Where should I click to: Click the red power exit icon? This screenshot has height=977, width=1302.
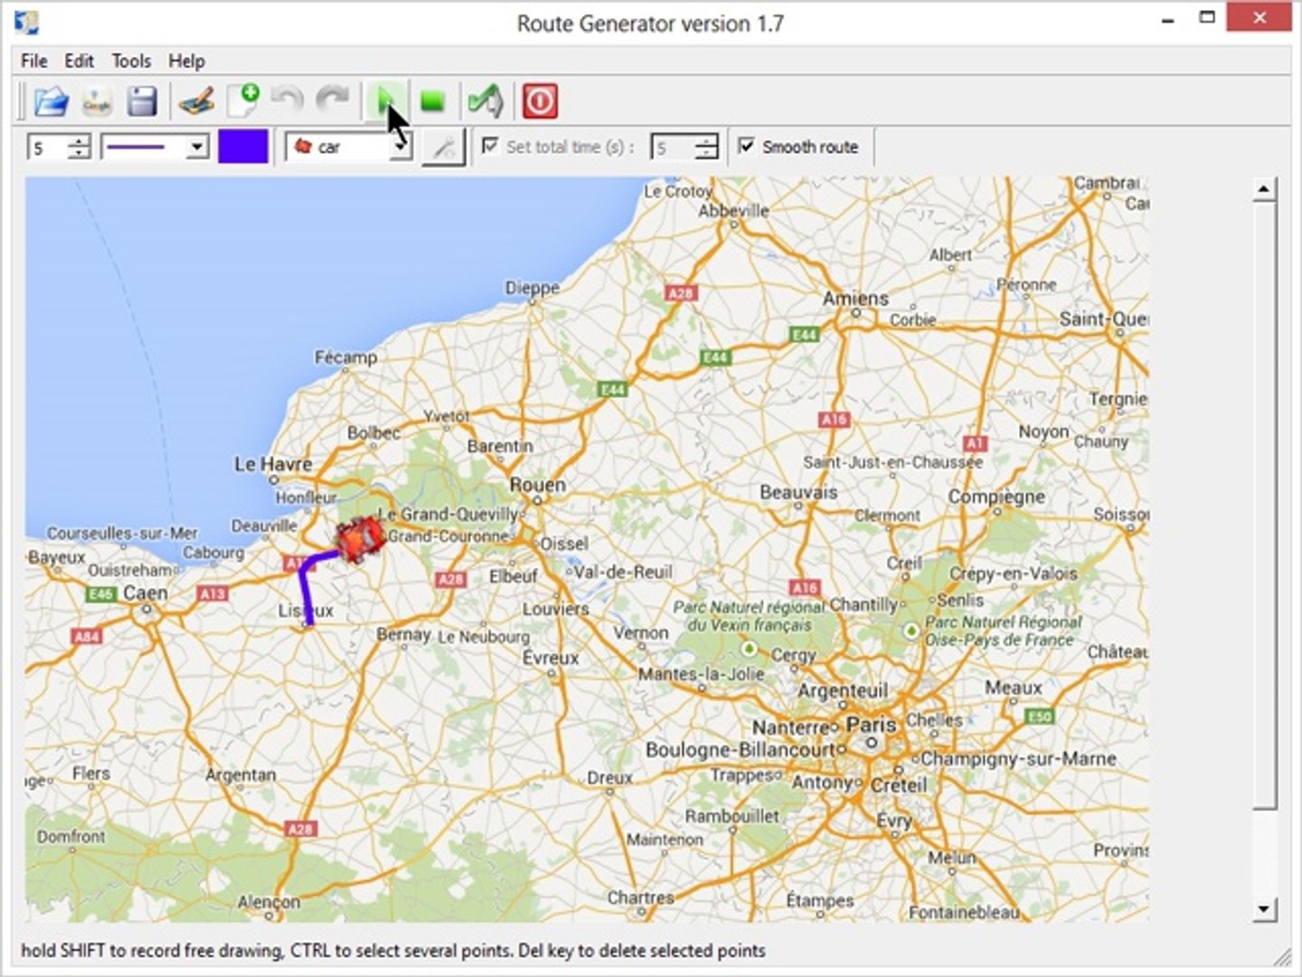(x=540, y=101)
